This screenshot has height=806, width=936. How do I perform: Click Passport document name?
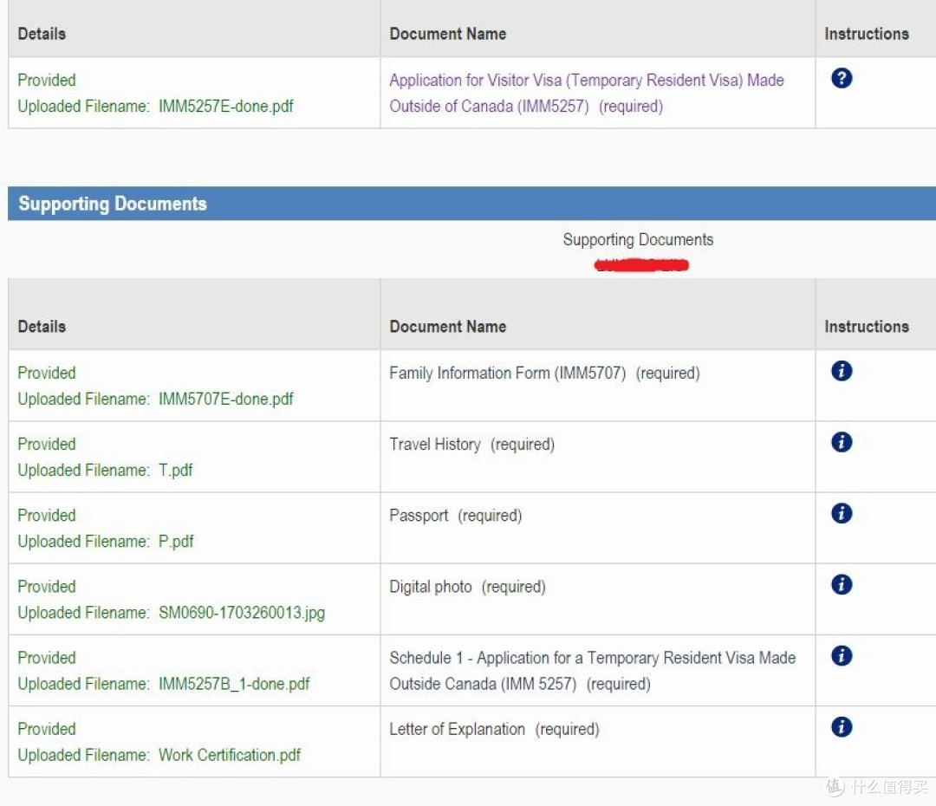pos(419,516)
